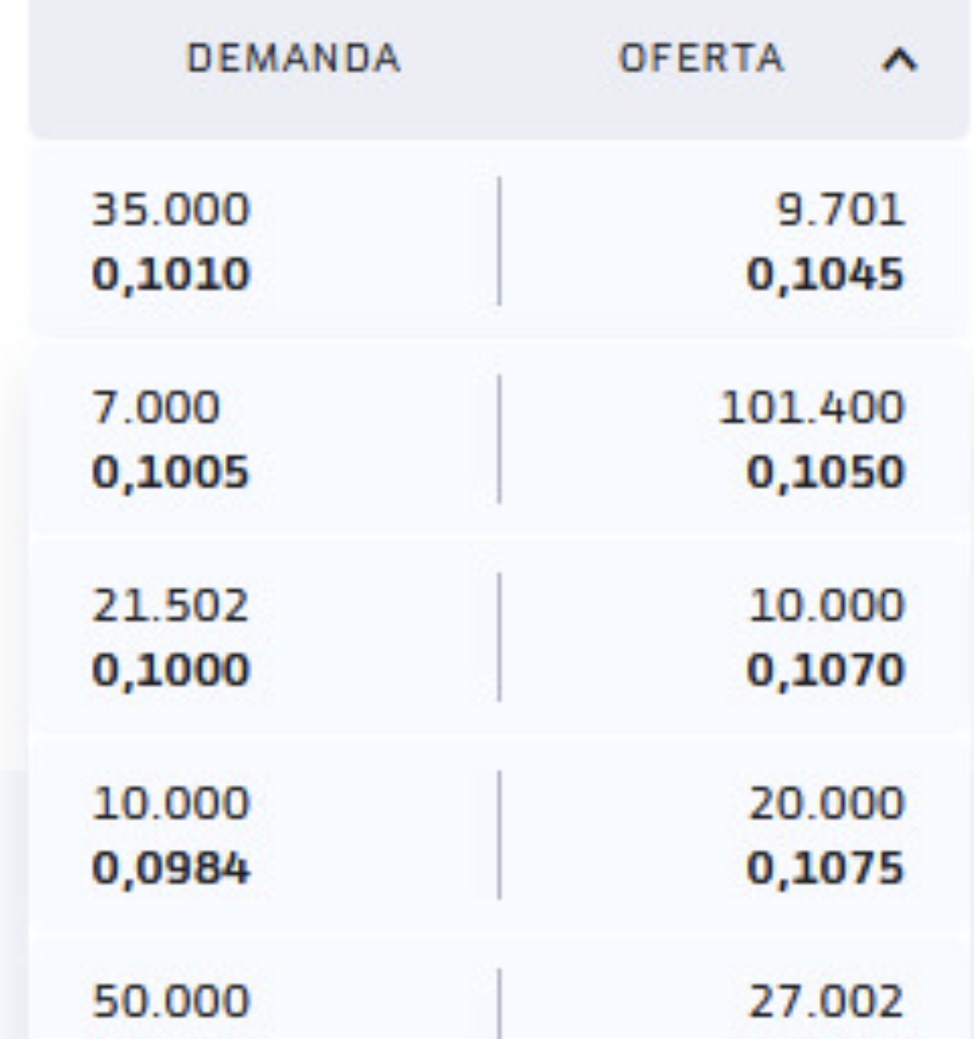Click offer price 0,1075

click(825, 869)
